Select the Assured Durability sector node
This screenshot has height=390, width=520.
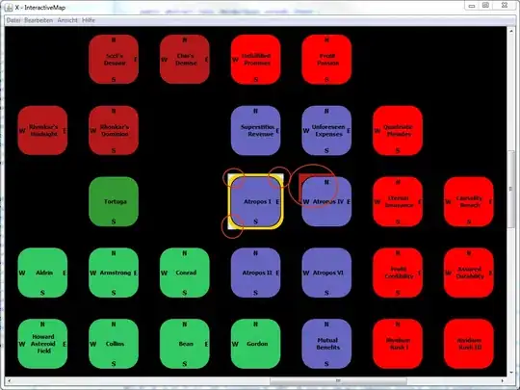(469, 273)
